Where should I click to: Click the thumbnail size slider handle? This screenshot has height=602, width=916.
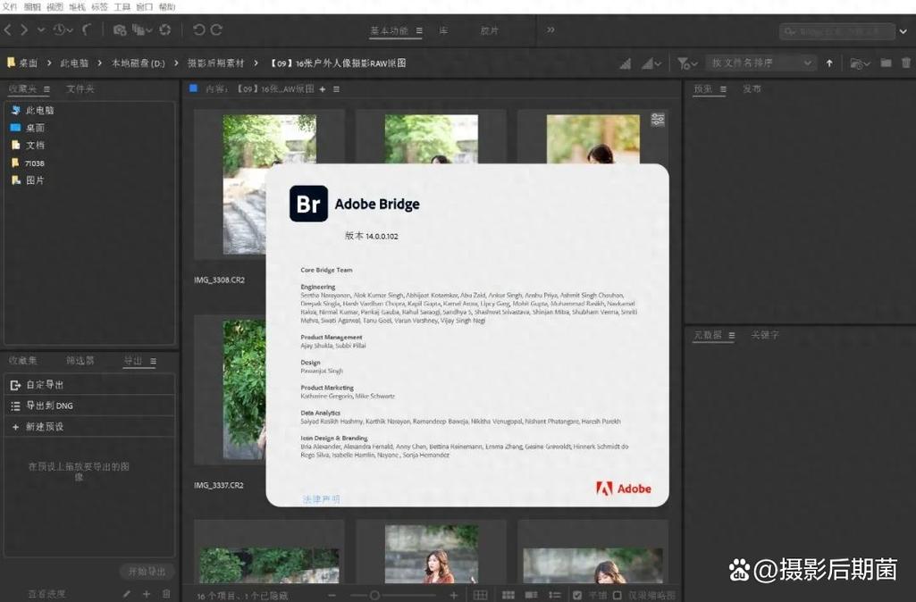(x=374, y=595)
